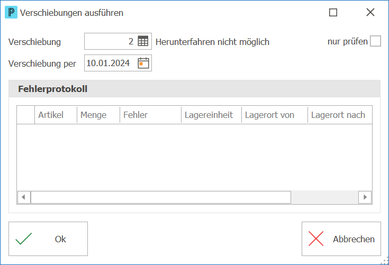389x265 pixels.
Task: Click the application logo in title bar
Action: coord(11,12)
